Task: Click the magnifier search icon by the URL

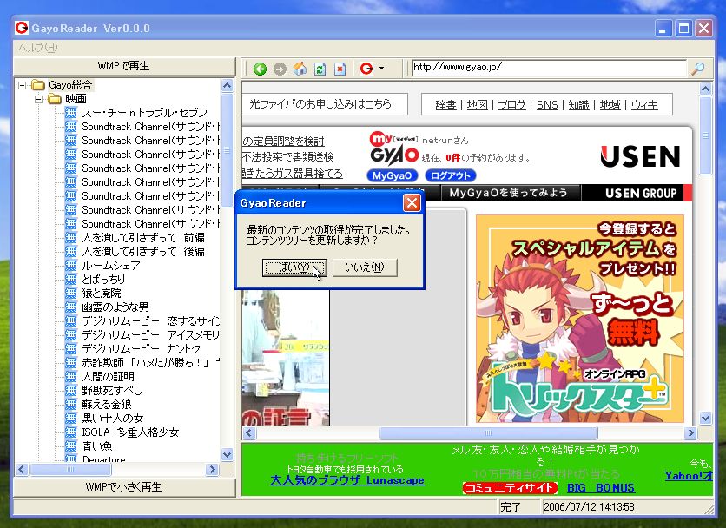Action: tap(697, 69)
